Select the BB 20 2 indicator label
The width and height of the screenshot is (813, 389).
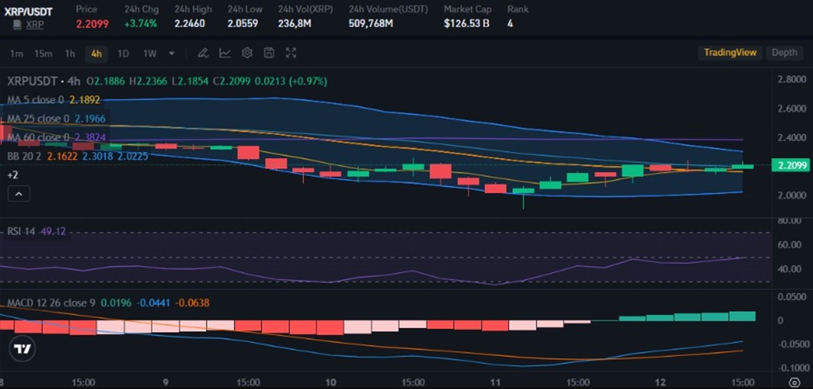coord(22,156)
